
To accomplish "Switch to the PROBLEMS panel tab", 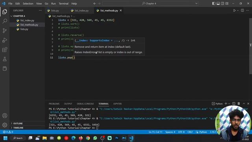I will (x=54, y=104).
